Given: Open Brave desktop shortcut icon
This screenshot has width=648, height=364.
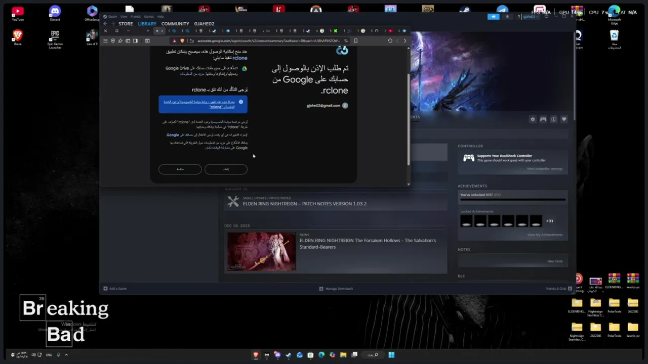Looking at the screenshot, I should (x=18, y=37).
